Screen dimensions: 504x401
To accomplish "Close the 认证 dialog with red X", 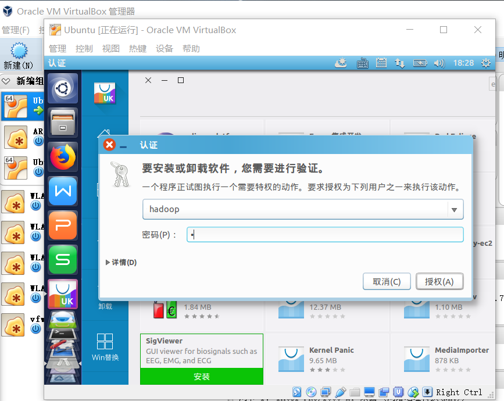I will (x=109, y=145).
